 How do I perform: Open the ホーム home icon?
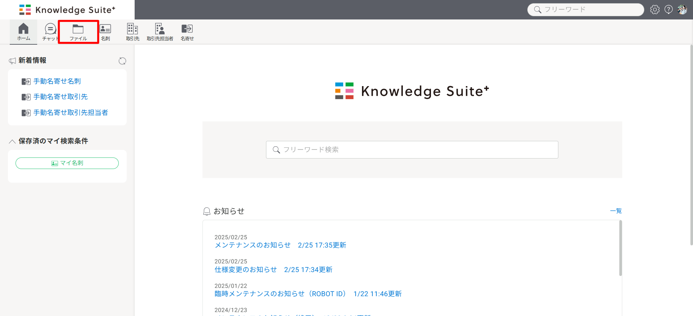(23, 32)
